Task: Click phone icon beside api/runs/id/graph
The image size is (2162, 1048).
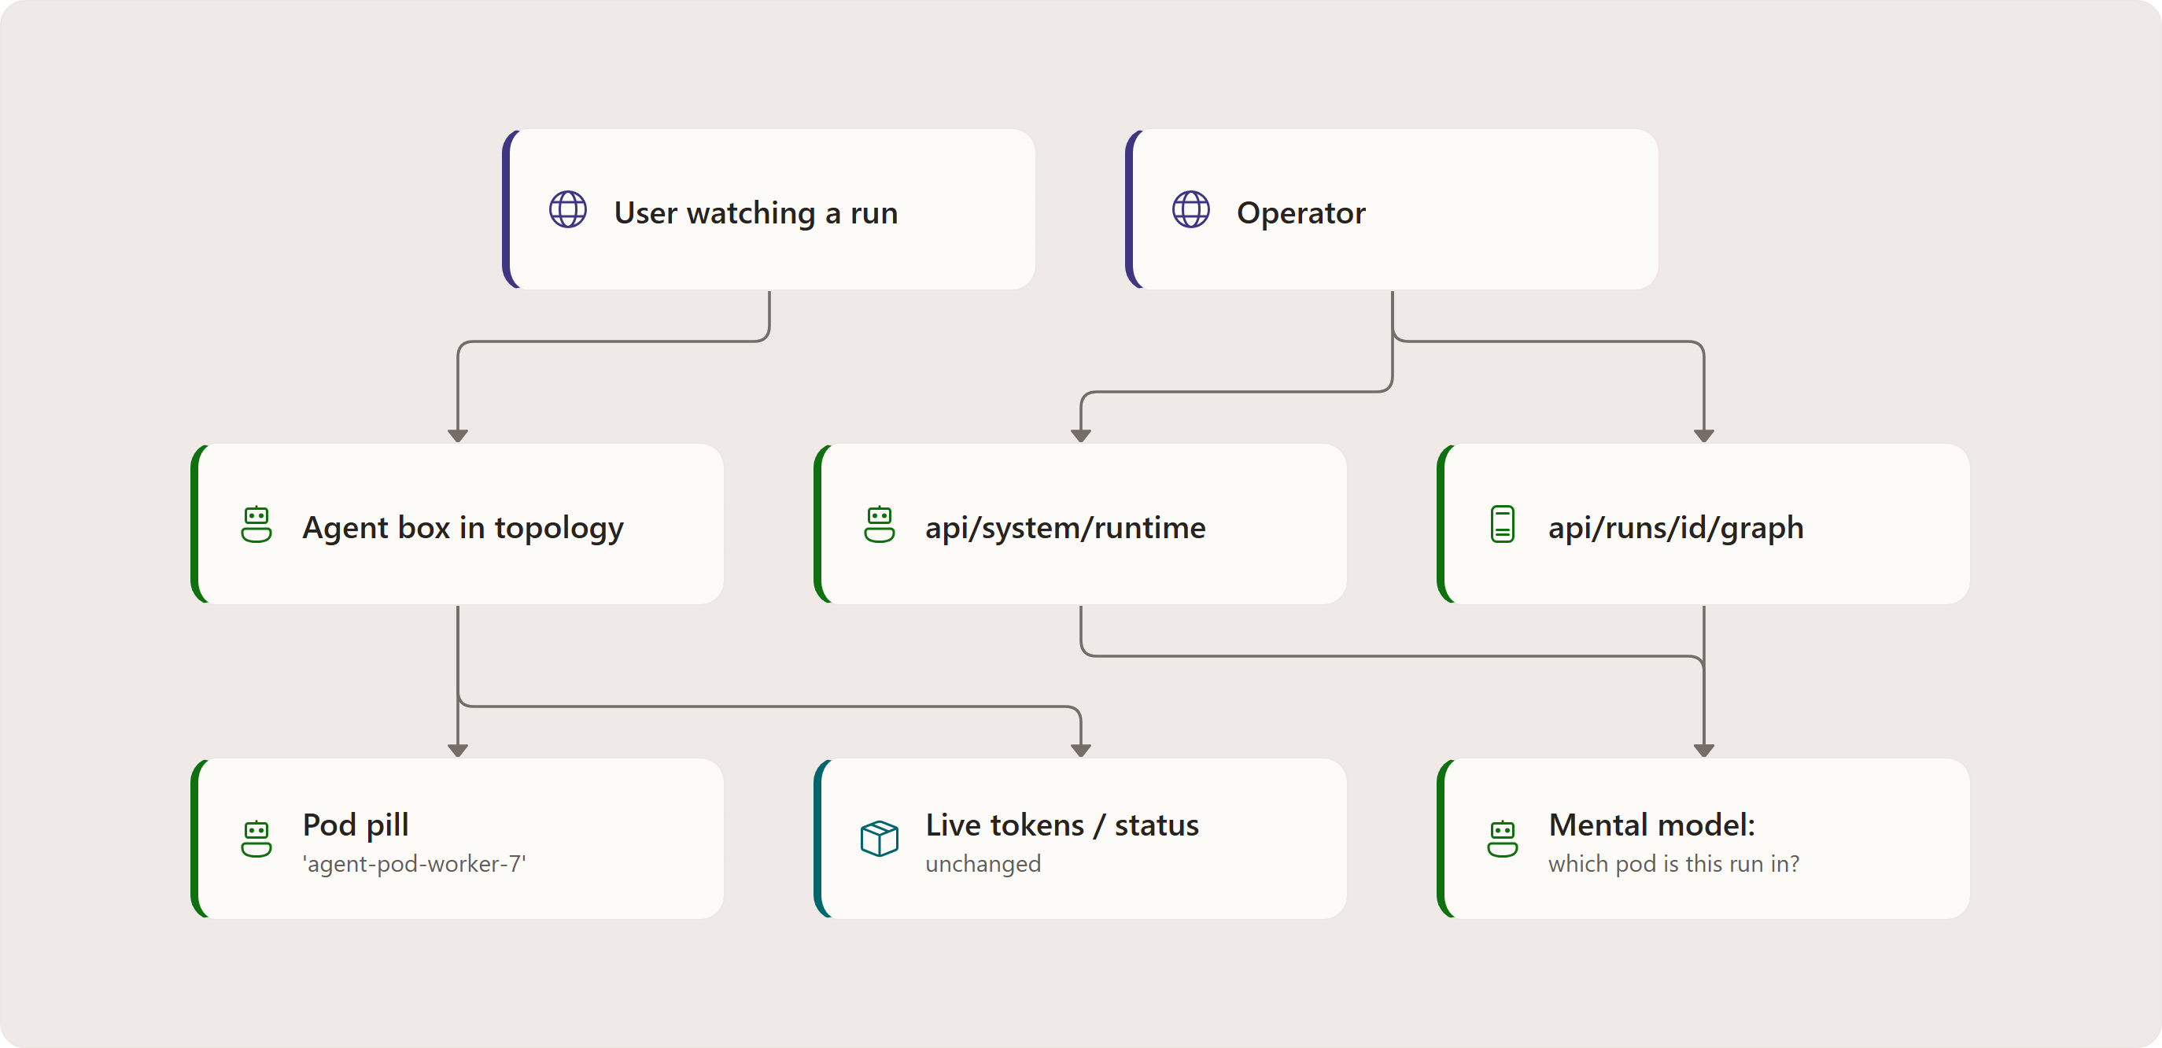Action: coord(1503,525)
